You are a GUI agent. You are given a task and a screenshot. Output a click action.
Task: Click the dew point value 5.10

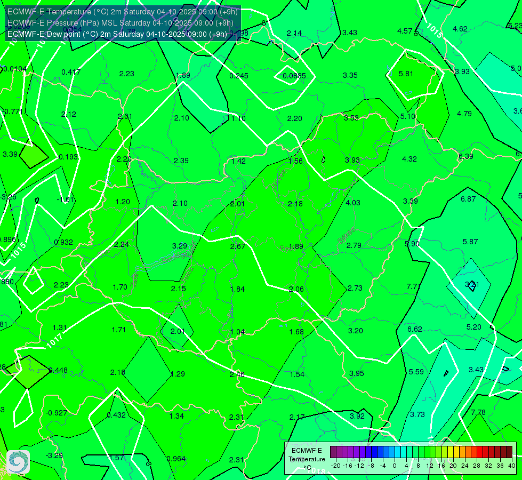(408, 116)
